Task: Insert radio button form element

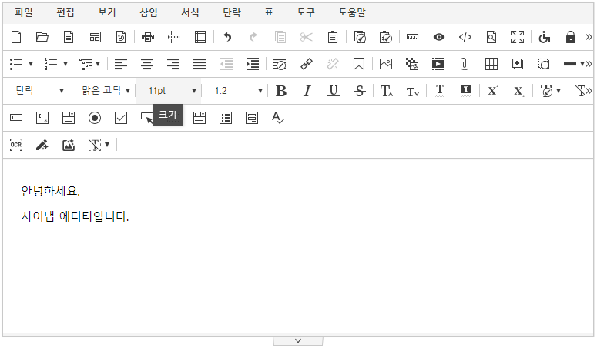Action: pos(95,118)
